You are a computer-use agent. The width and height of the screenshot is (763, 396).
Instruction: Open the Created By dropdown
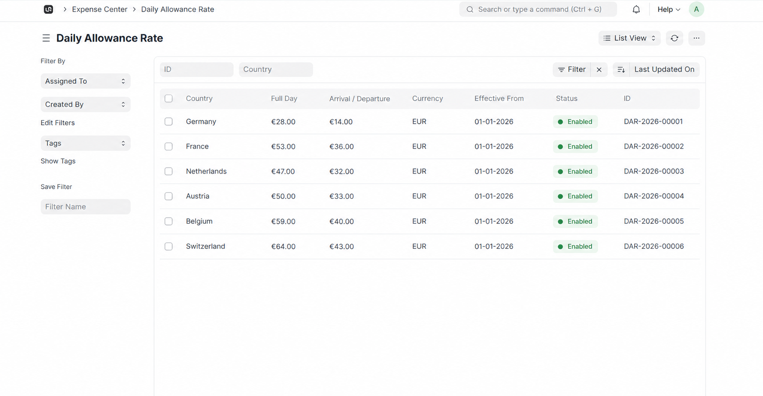click(x=86, y=104)
